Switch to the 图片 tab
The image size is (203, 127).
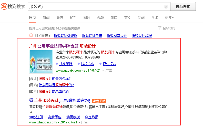pyautogui.click(x=87, y=18)
